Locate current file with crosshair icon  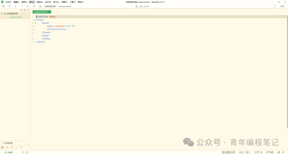tap(22, 10)
